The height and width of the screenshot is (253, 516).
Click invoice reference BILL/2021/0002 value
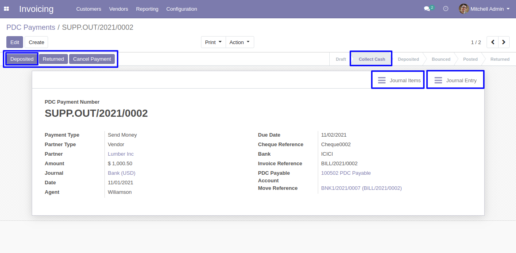tap(340, 164)
